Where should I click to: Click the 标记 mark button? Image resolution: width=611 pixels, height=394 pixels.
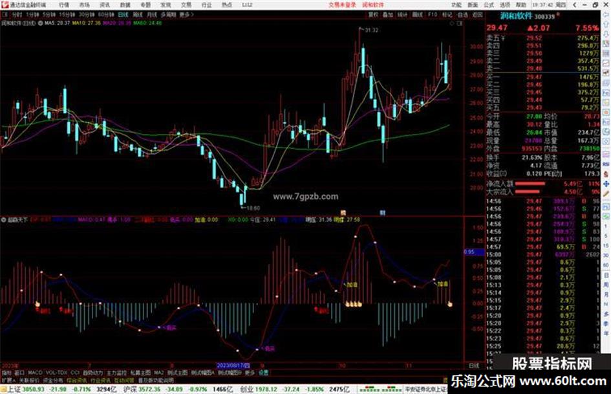click(x=447, y=14)
